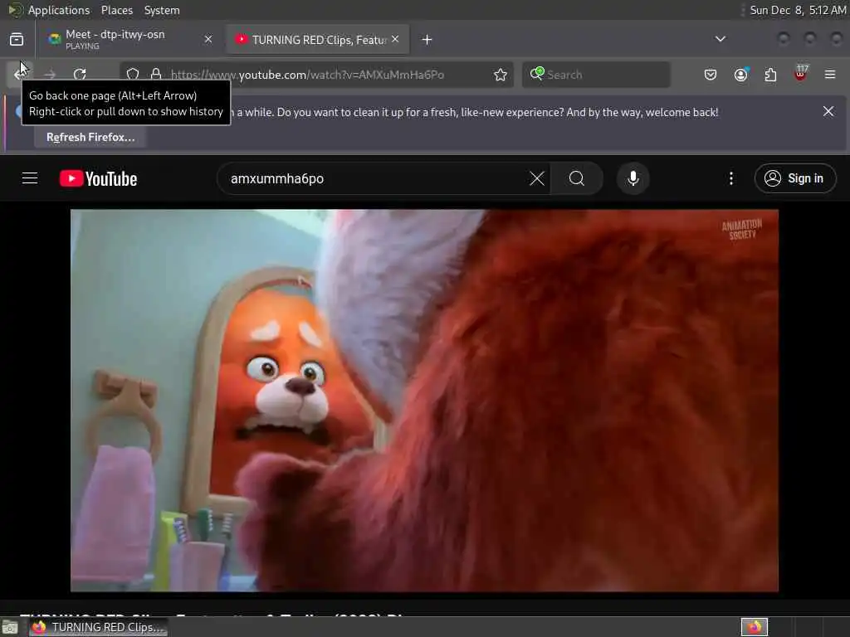Open the Applications menu
This screenshot has width=850, height=637.
(x=59, y=10)
